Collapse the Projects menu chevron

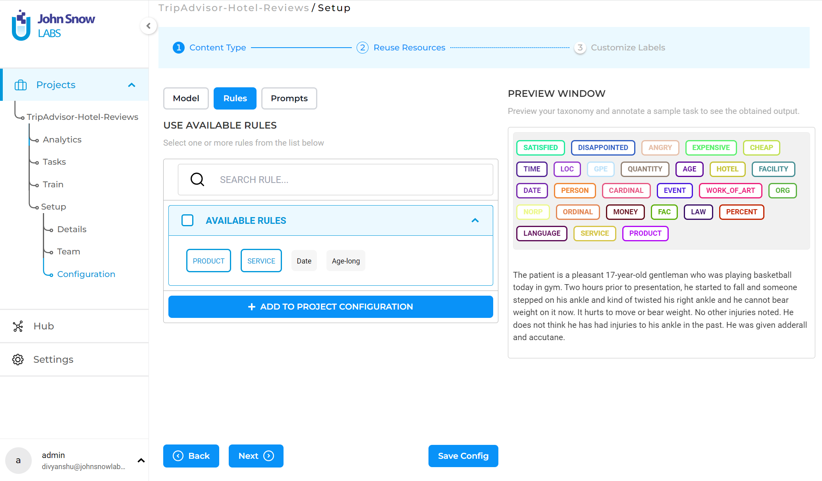pyautogui.click(x=132, y=85)
